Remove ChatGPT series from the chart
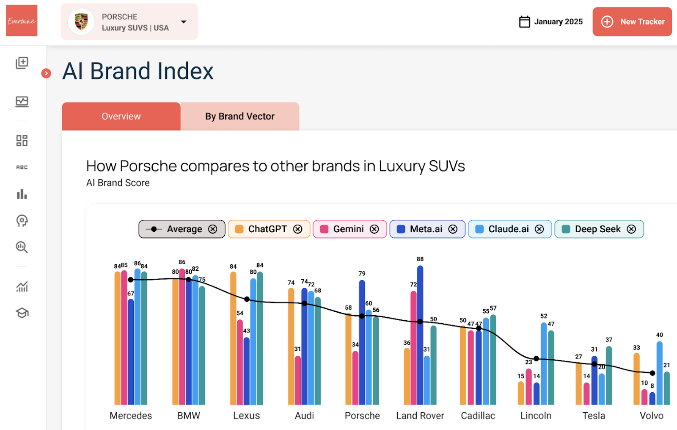 [x=298, y=229]
